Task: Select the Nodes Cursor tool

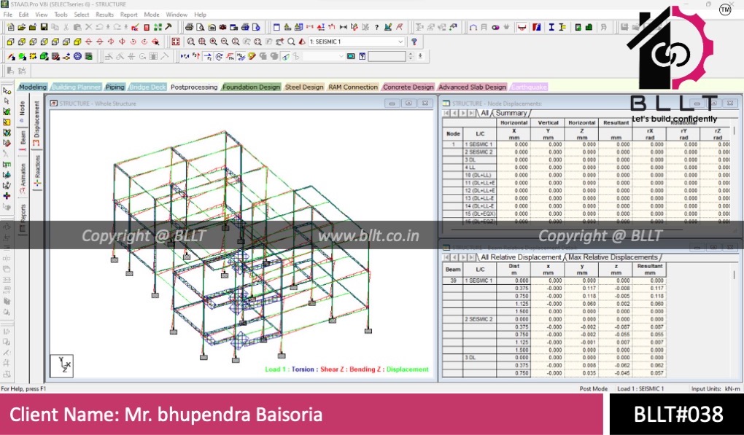Action: [7, 90]
